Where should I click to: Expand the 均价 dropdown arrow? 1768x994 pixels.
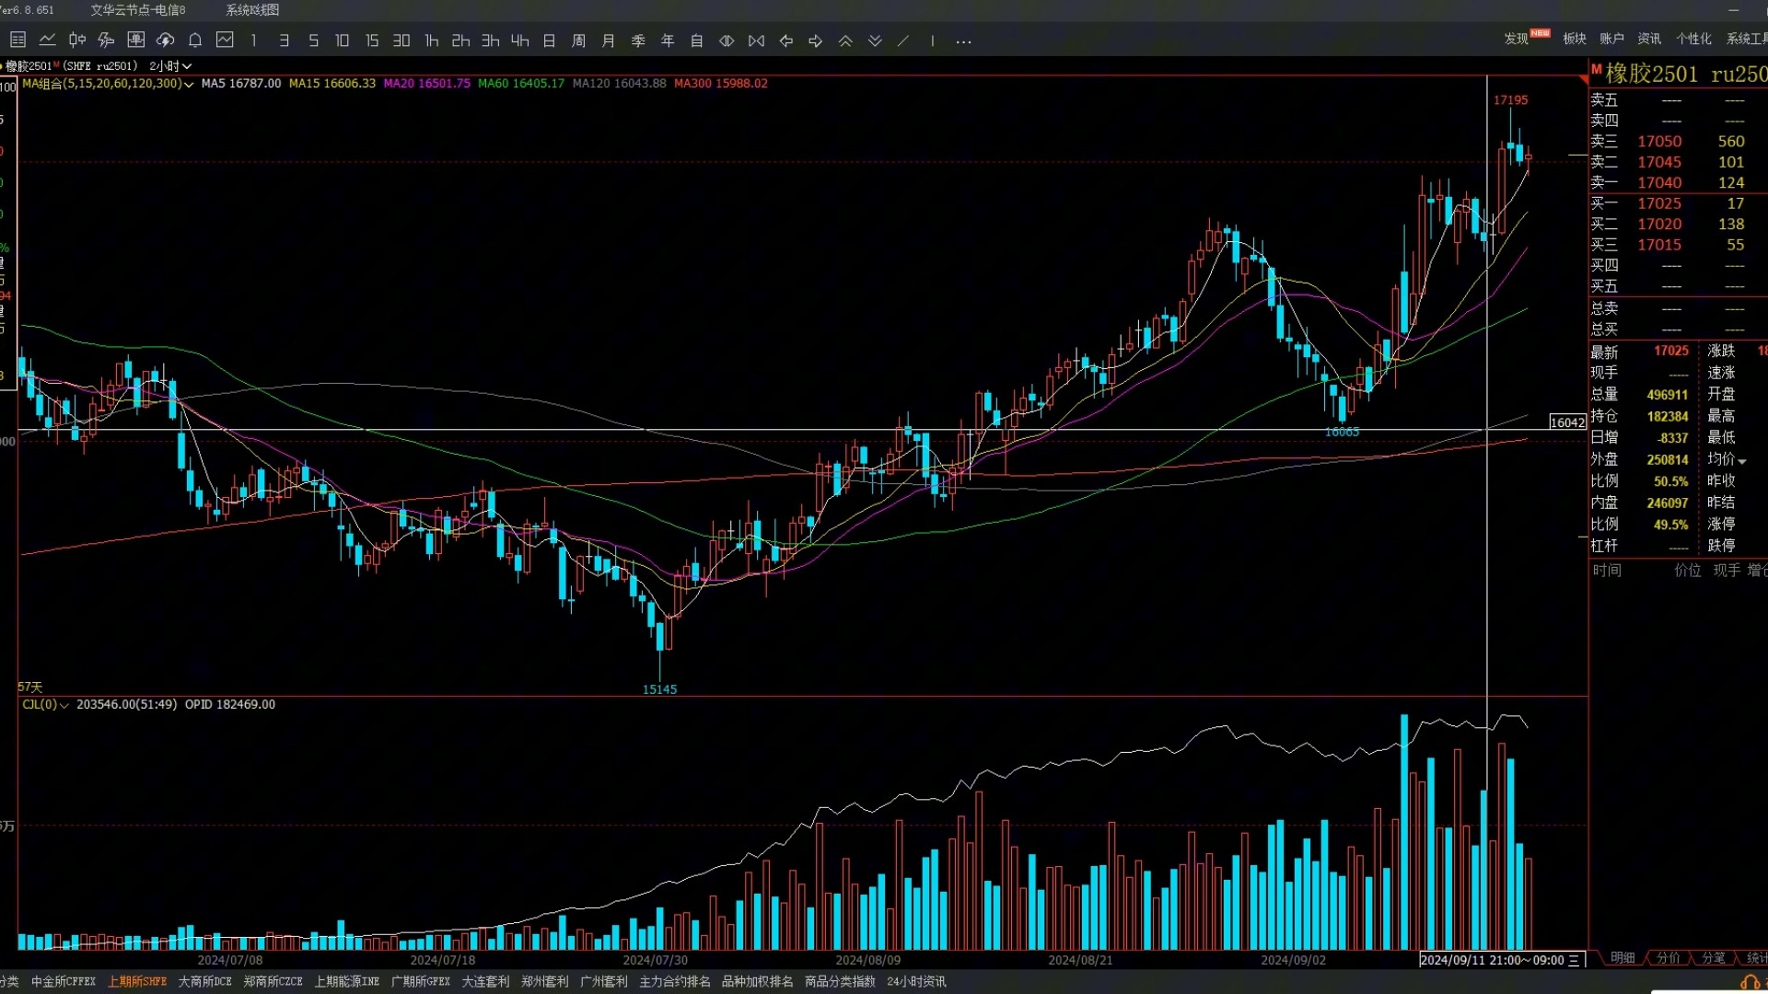pos(1741,460)
